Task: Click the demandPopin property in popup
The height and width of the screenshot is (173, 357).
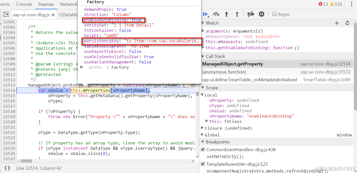Action: tap(105, 9)
